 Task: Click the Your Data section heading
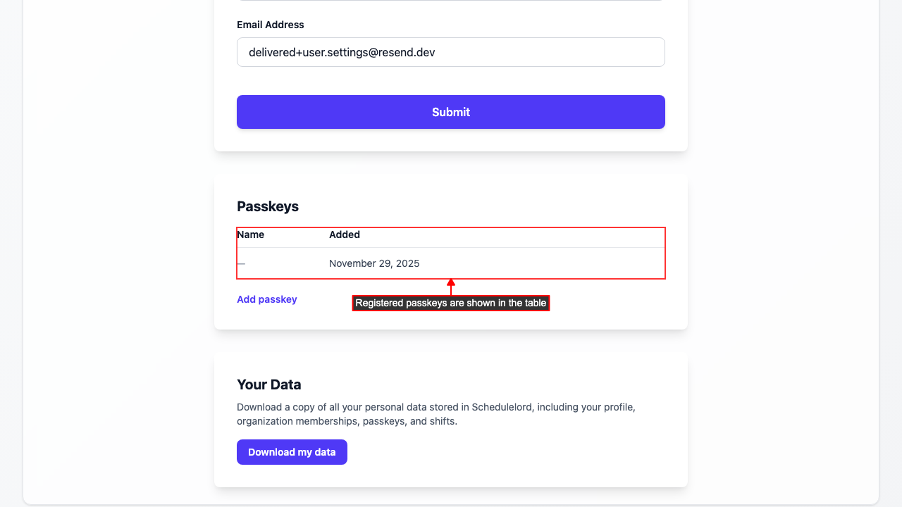269,384
